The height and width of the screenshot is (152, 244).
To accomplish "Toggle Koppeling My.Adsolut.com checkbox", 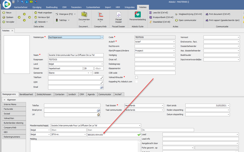I will (x=137, y=82).
